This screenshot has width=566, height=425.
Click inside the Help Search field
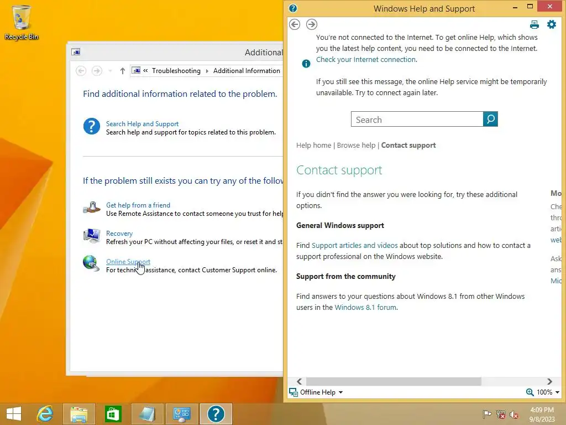coord(417,120)
